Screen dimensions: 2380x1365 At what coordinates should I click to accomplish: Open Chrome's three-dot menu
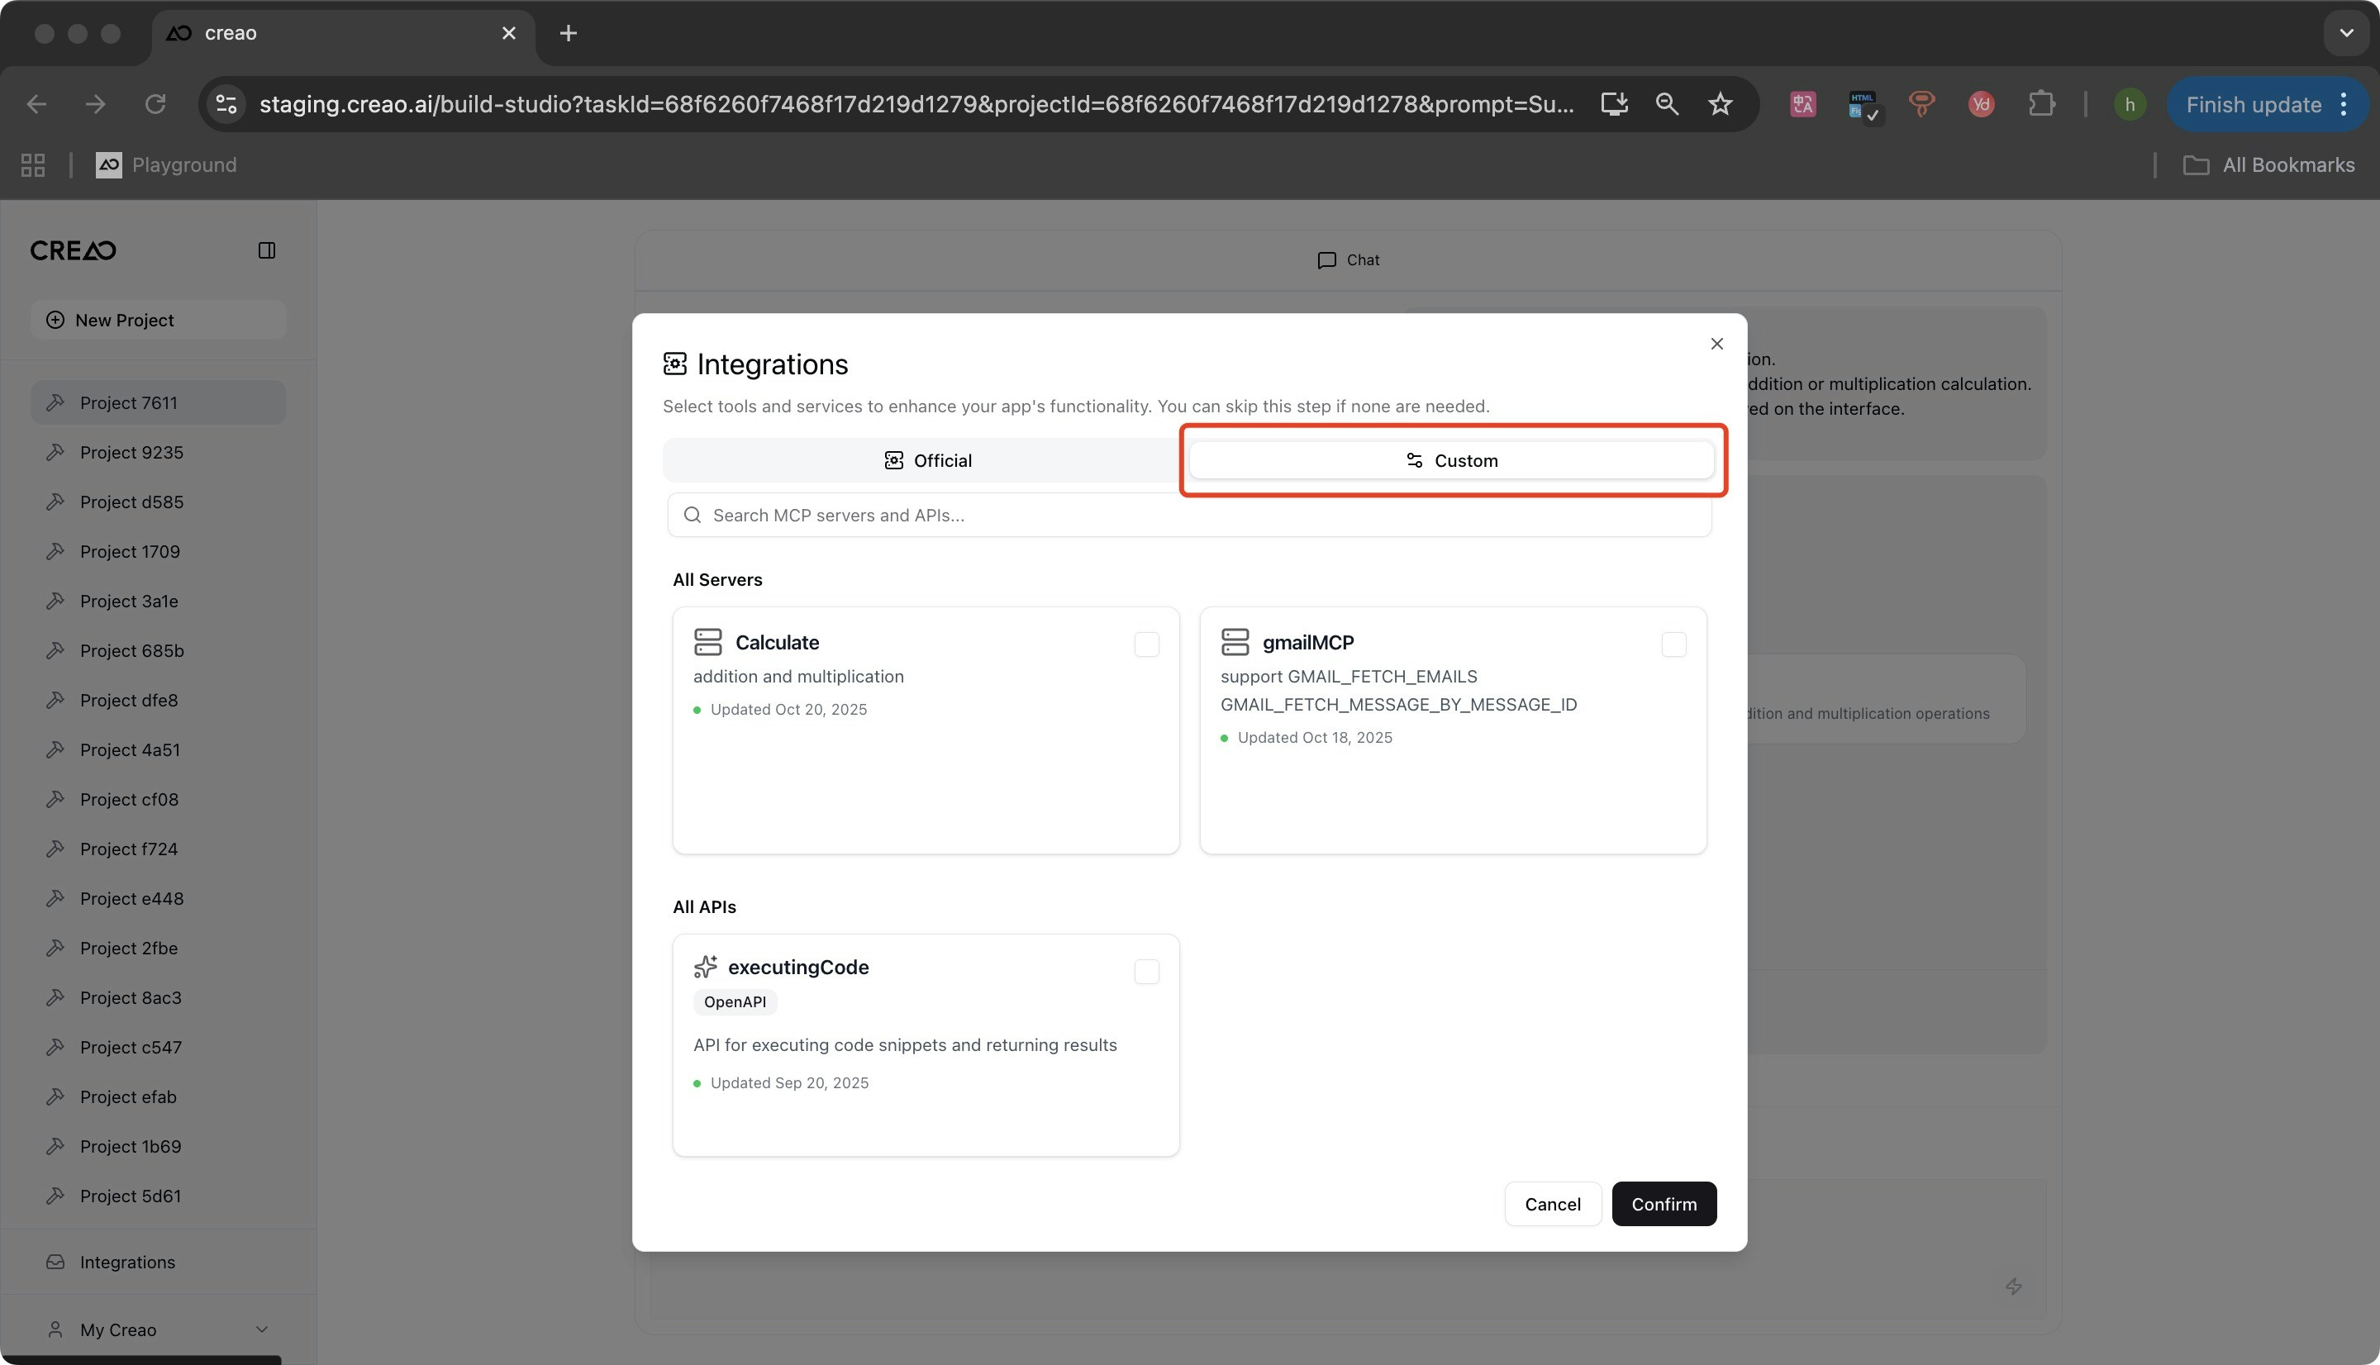point(2344,104)
